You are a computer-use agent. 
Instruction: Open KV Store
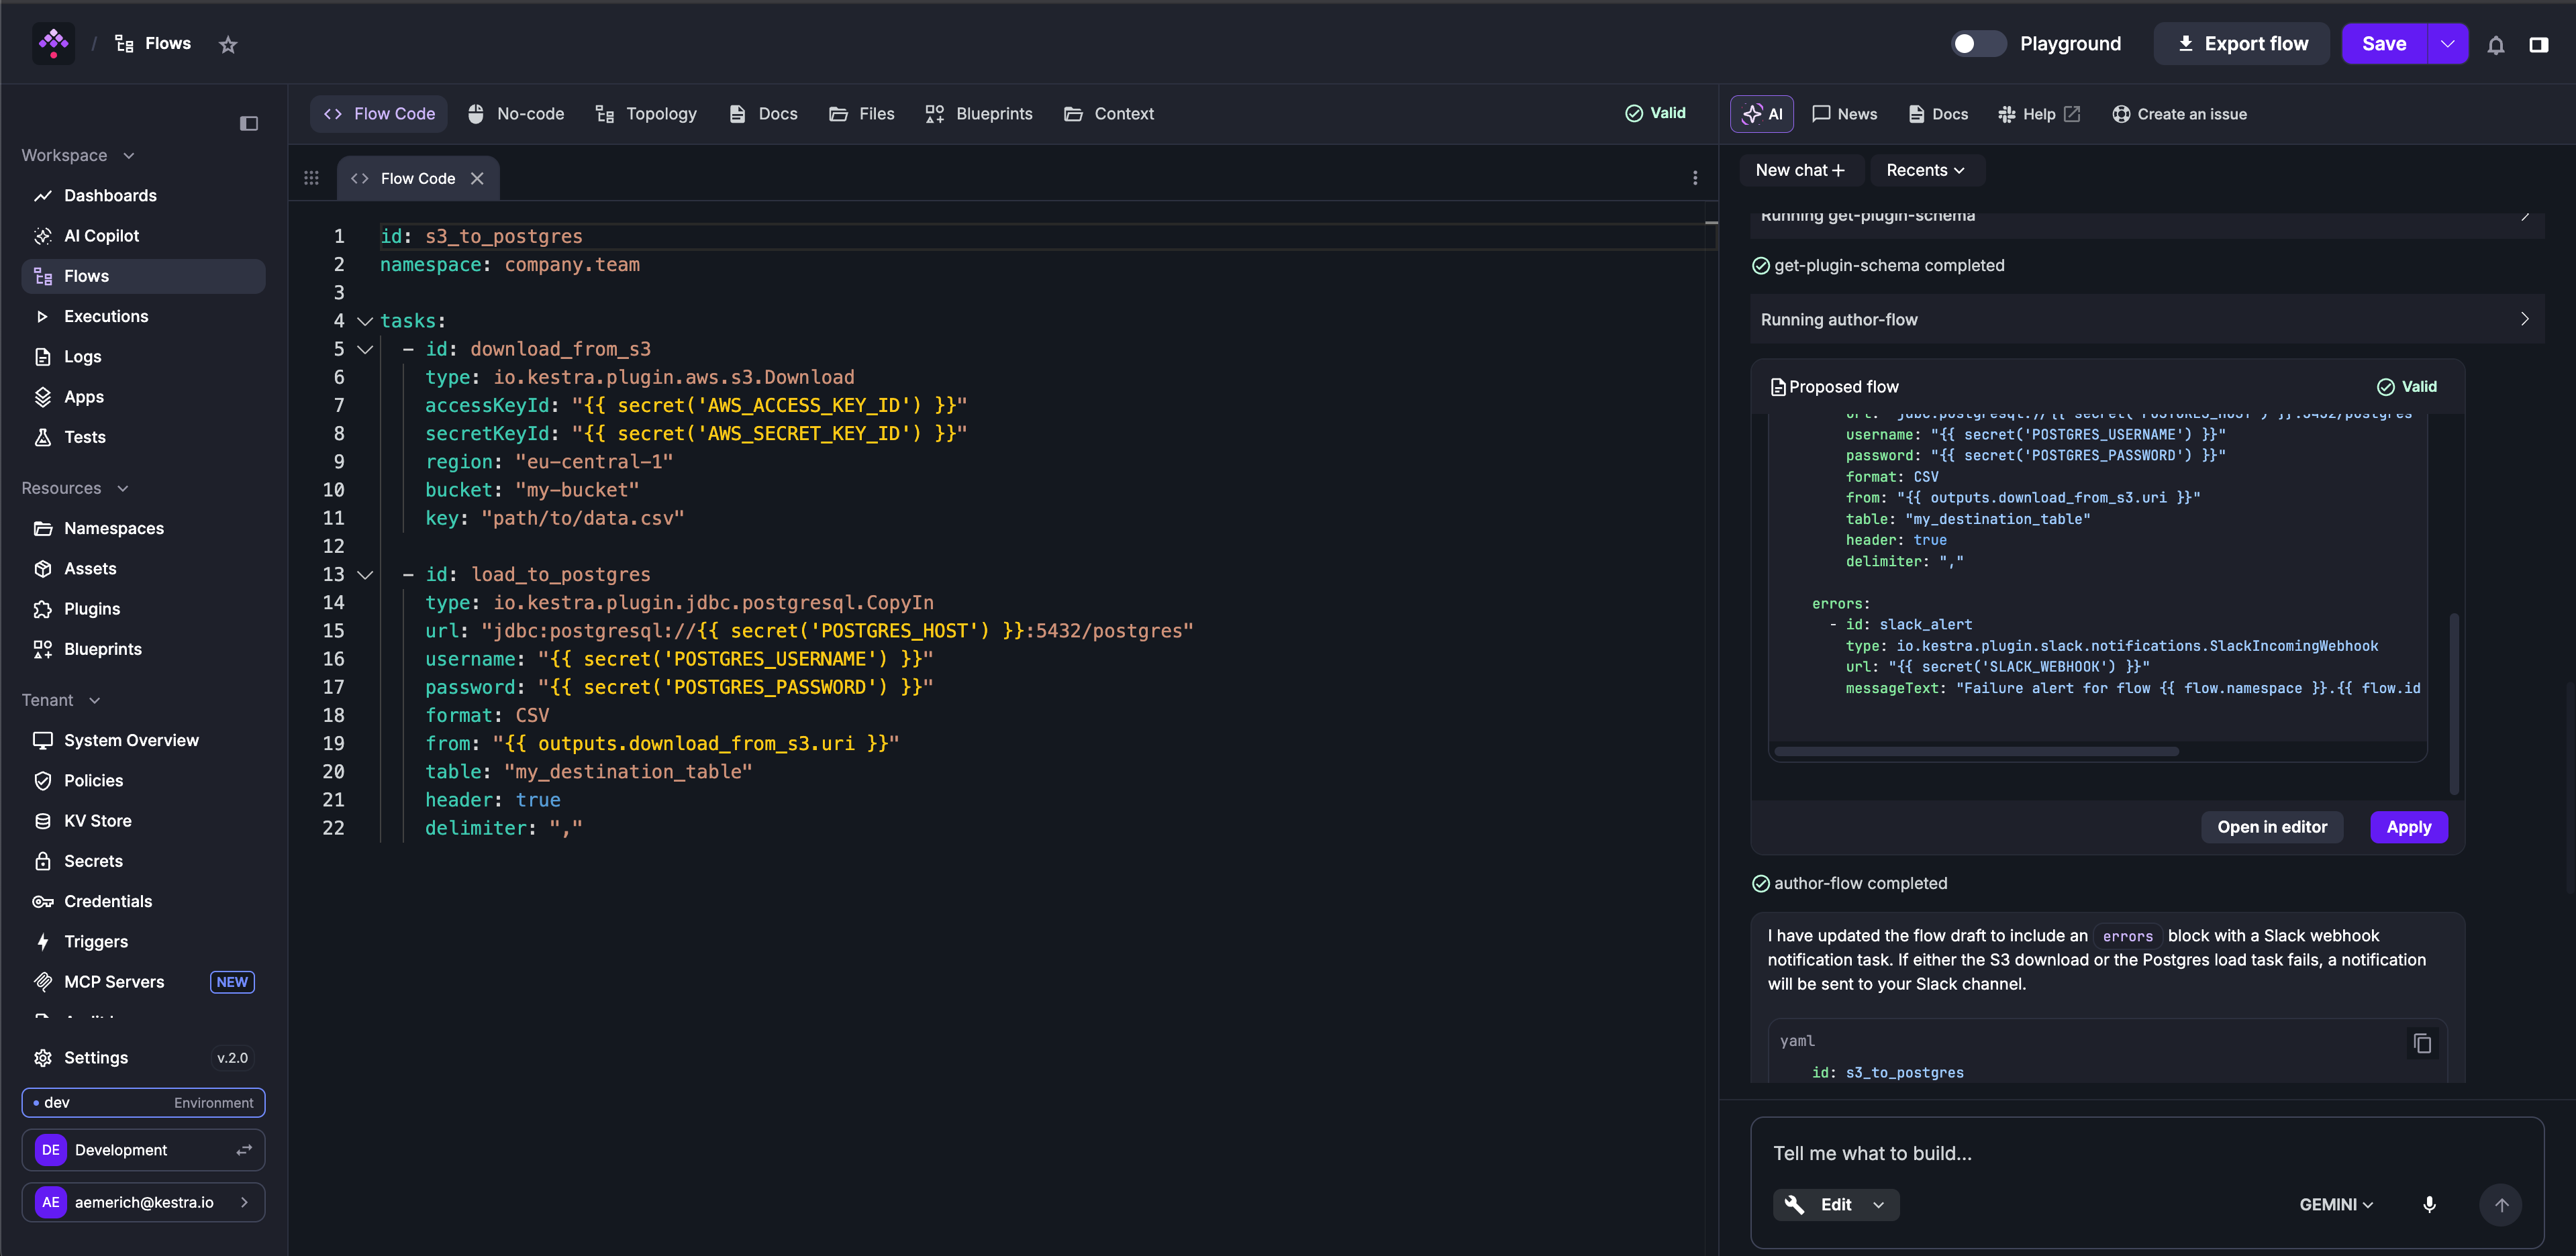tap(143, 820)
